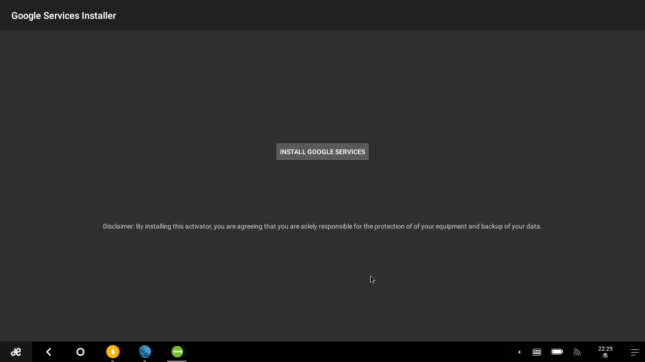The width and height of the screenshot is (645, 362).
Task: Open the Wi-Fi network signal icon
Action: [x=577, y=352]
